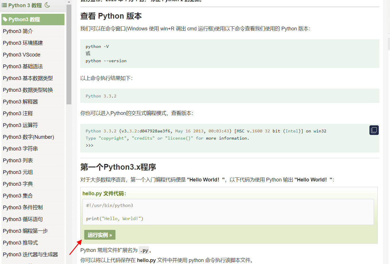Select Python3 基础语法 from the sidebar
The width and height of the screenshot is (390, 264).
(x=23, y=67)
